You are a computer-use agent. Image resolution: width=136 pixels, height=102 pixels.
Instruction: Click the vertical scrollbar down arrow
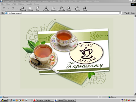click(135, 94)
